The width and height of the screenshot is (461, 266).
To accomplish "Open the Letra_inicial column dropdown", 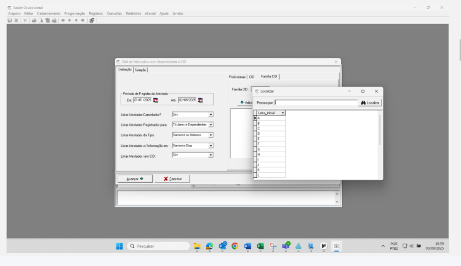I will click(283, 113).
